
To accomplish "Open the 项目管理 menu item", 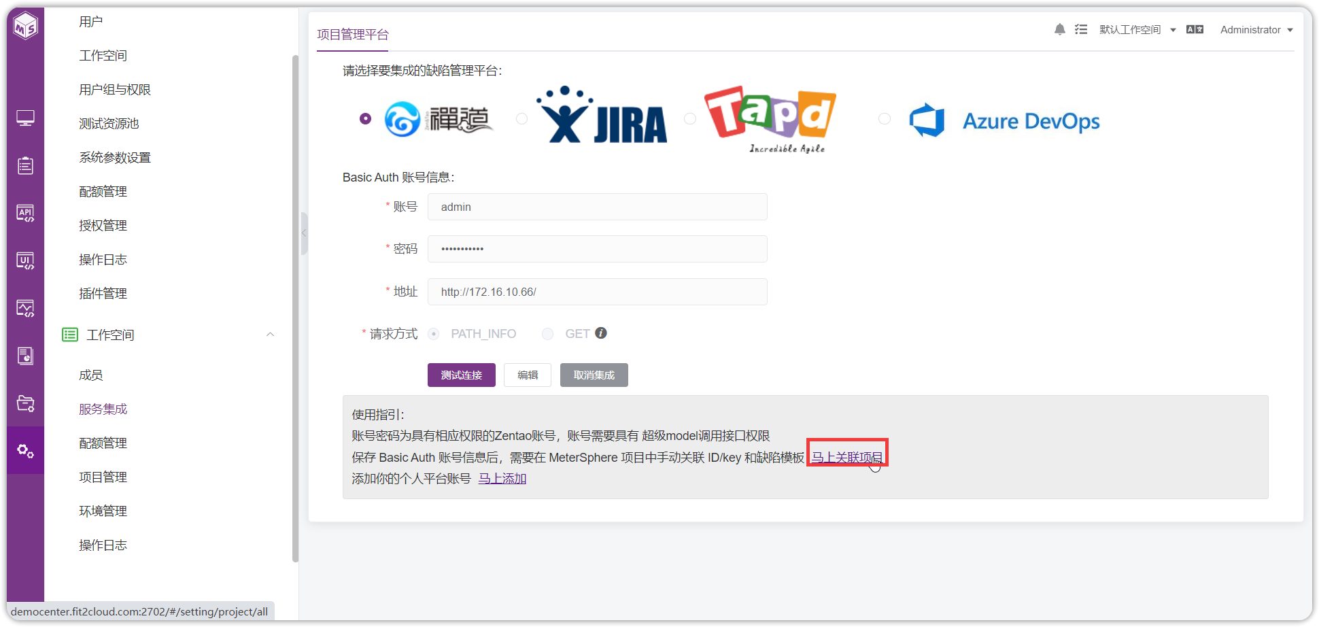I will click(x=103, y=477).
